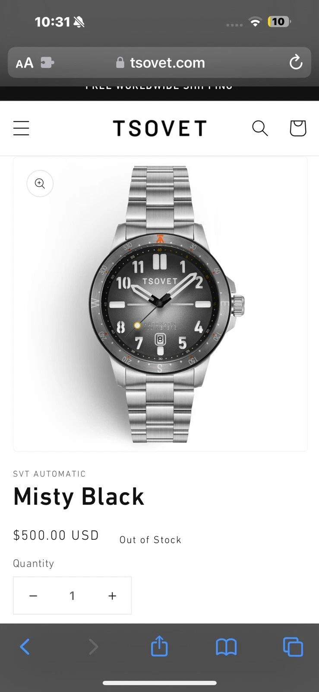The height and width of the screenshot is (692, 319).
Task: Tap the Misty Black product title
Action: (79, 497)
